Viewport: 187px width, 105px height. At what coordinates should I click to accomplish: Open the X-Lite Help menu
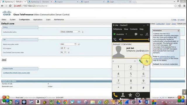tap(141, 29)
